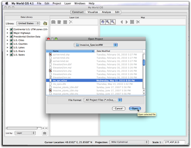Click the remove layer X icon
The width and height of the screenshot is (191, 148).
pyautogui.click(x=71, y=22)
